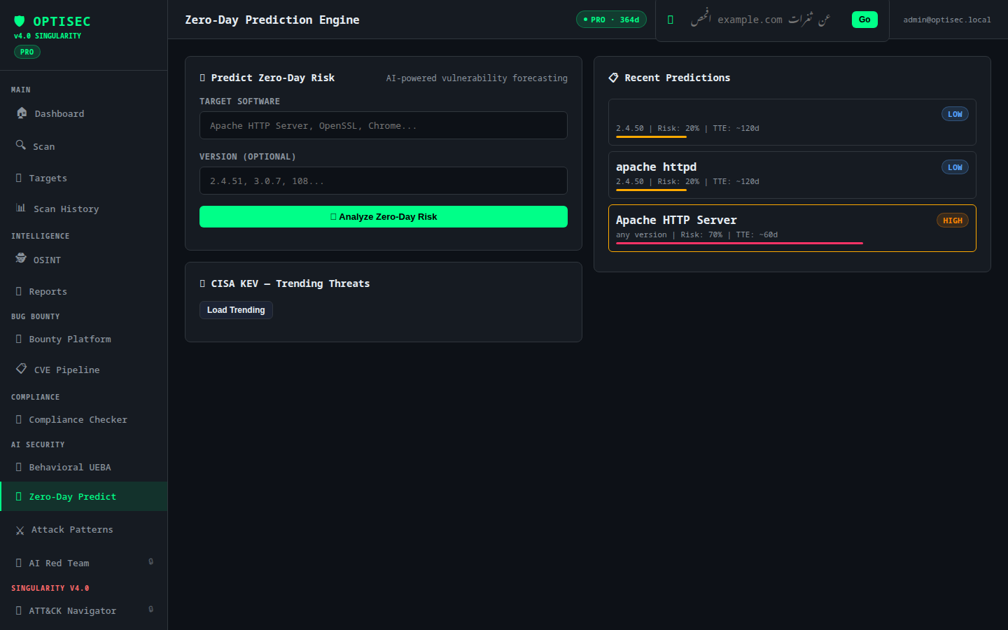Click the red risk bar on Apache HTTP Server

tap(739, 243)
